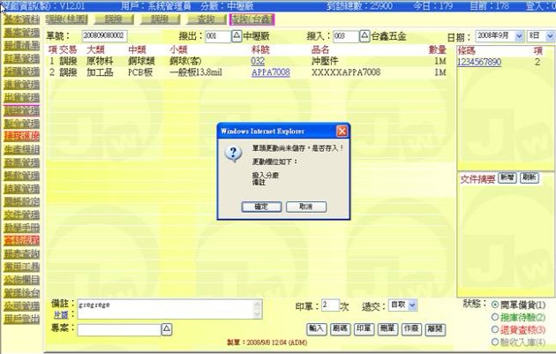Open part number link APPA7008
Screen dimensions: 556x354
(269, 72)
